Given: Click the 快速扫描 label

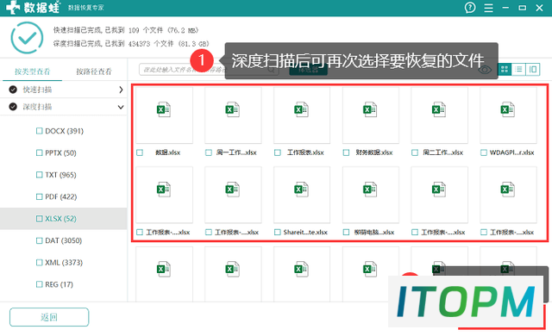Looking at the screenshot, I should 37,90.
